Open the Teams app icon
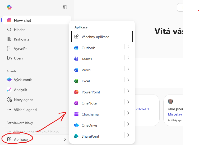Screen dimensions: 199x145 point(76,59)
